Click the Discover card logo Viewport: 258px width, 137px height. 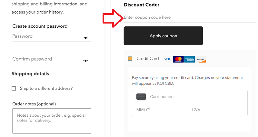click(x=201, y=59)
